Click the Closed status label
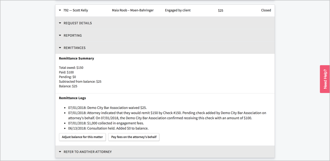Image resolution: width=330 pixels, height=161 pixels. [x=266, y=10]
